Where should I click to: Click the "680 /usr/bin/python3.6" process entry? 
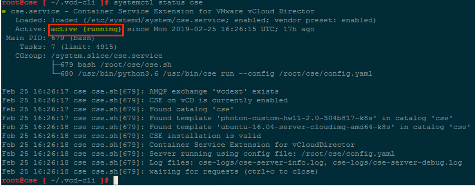pos(109,74)
